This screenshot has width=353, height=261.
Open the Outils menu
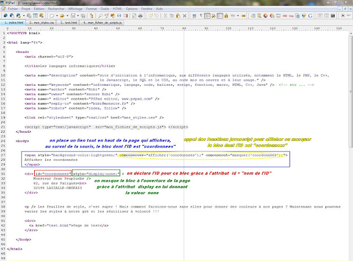105,9
